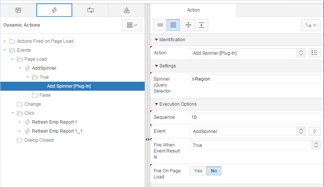
Task: Open the Page Shared Components tab icon
Action: click(x=126, y=10)
